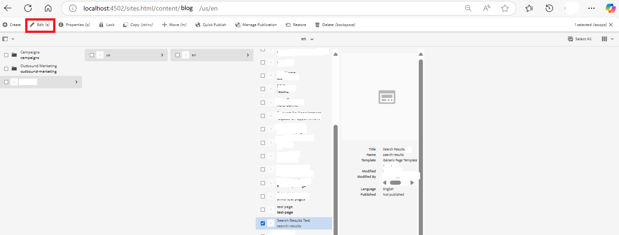Tick the Outbound Marketing checkbox
The image size is (619, 235).
click(x=6, y=69)
